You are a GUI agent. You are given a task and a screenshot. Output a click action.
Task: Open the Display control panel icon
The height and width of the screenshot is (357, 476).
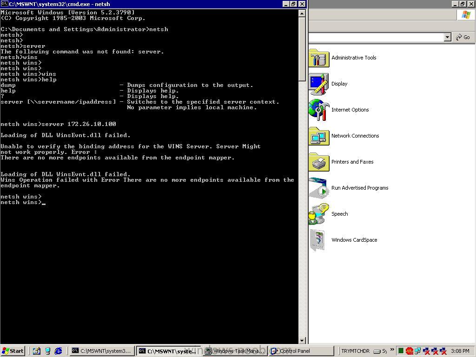click(319, 84)
